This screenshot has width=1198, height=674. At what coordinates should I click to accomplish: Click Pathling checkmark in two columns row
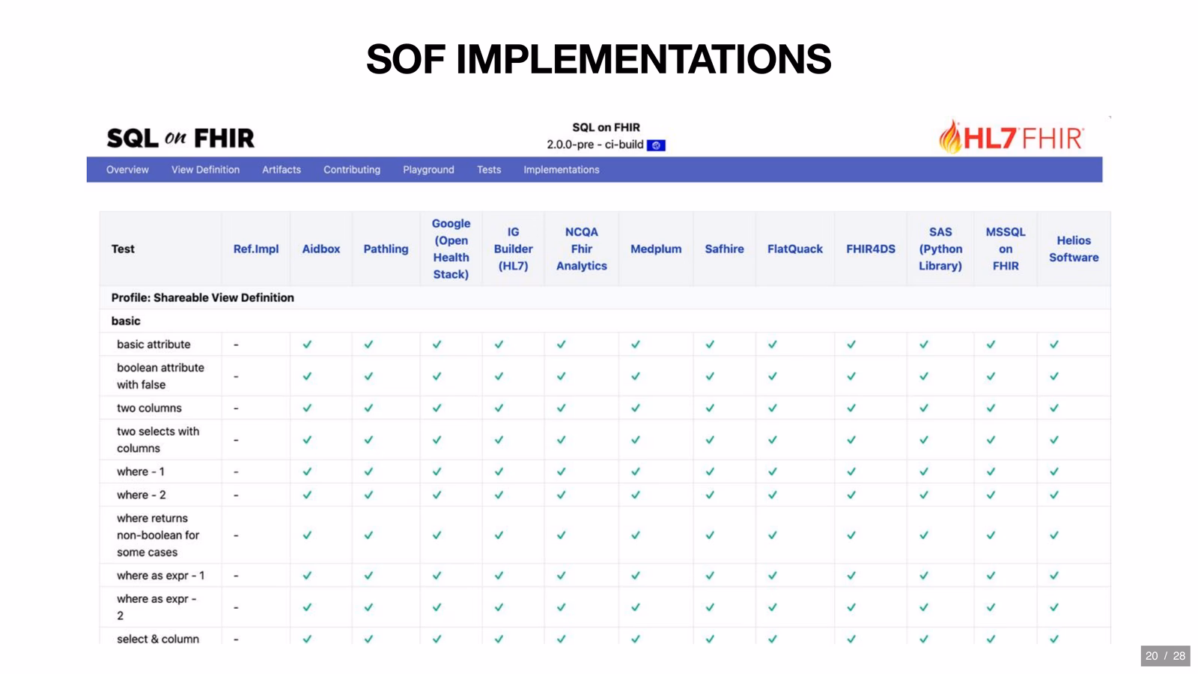pos(368,408)
